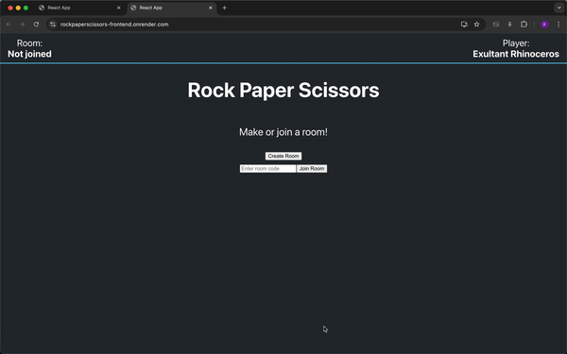
Task: Bookmark this page with star icon
Action: tap(476, 25)
